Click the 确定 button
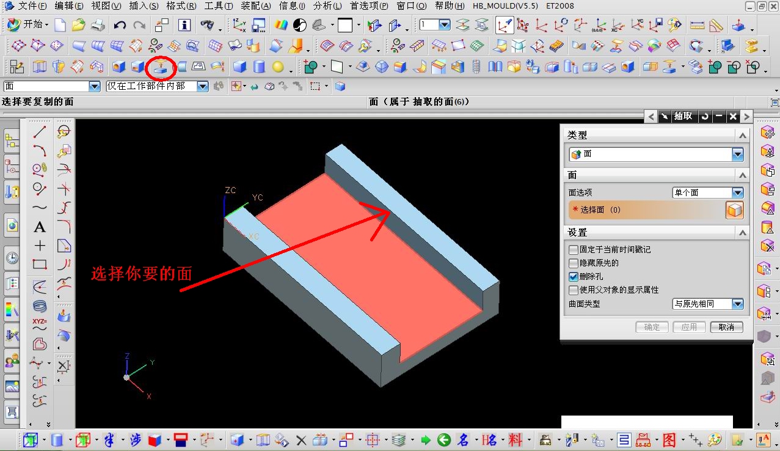780x451 pixels. click(x=652, y=327)
